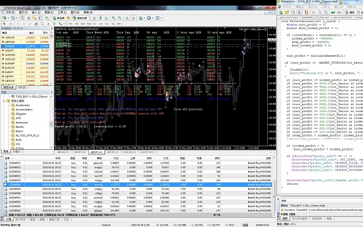
Task: Open the second MetaTrader menu (显示)
Action: 23,12
